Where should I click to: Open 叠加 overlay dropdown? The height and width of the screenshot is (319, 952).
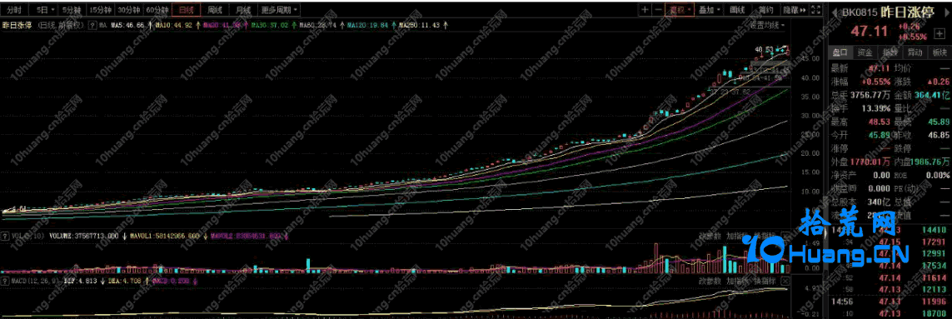click(x=709, y=10)
